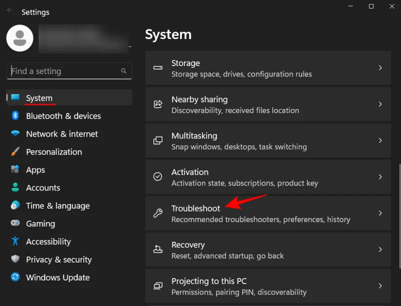Open Gaming settings via the Xbox icon
The image size is (401, 306).
click(x=14, y=223)
